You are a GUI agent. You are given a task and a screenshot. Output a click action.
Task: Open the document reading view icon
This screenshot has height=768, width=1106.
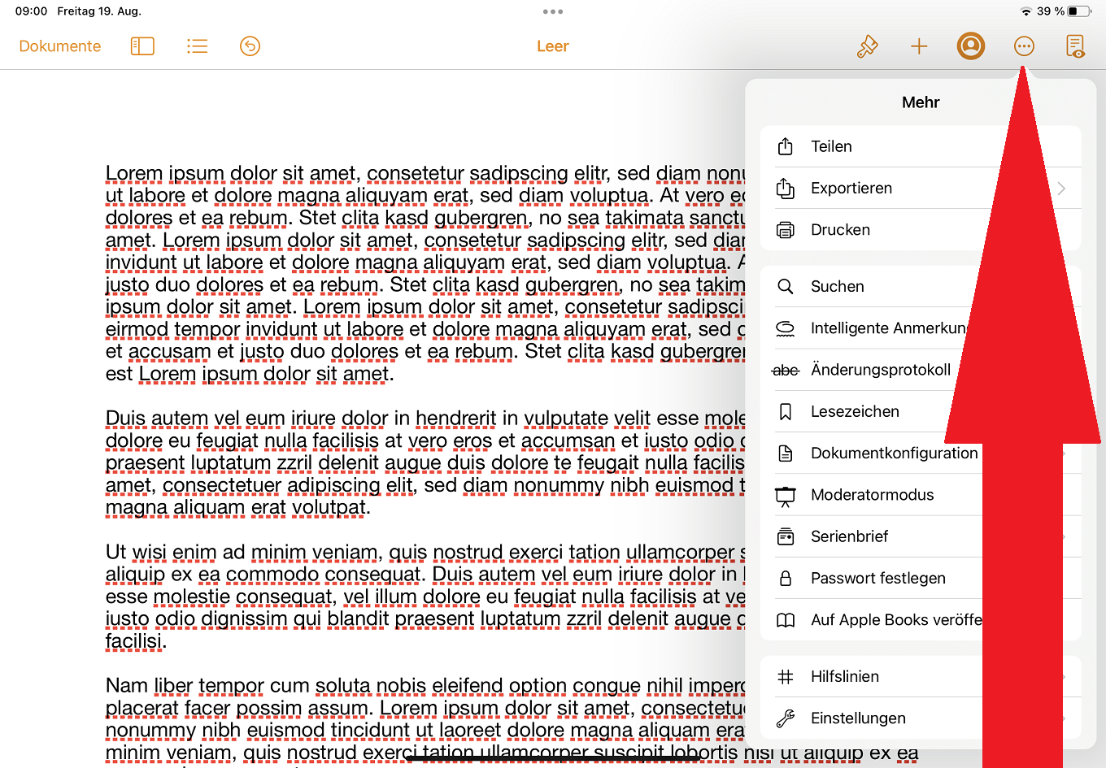pos(1075,46)
